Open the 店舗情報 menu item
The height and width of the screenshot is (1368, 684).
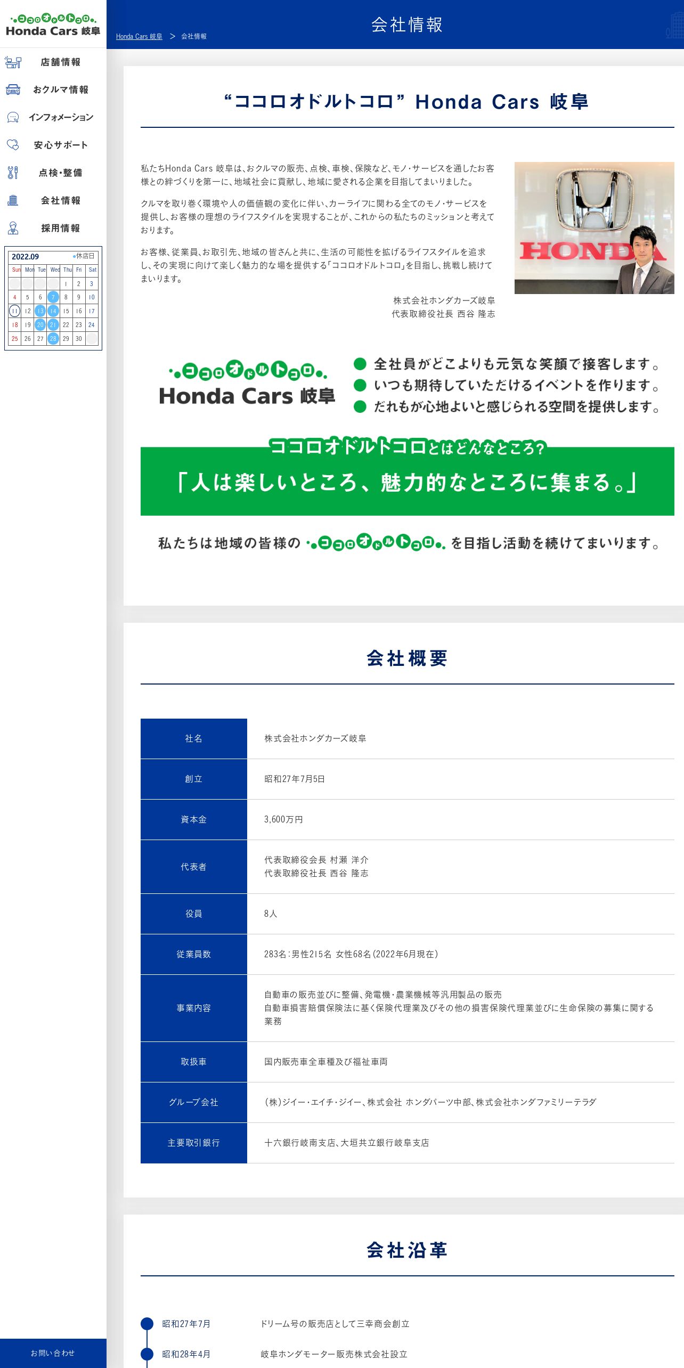[x=53, y=62]
